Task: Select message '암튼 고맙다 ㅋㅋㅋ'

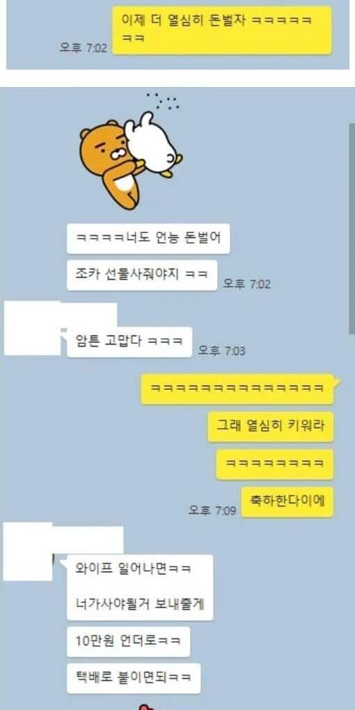Action: pos(129,342)
